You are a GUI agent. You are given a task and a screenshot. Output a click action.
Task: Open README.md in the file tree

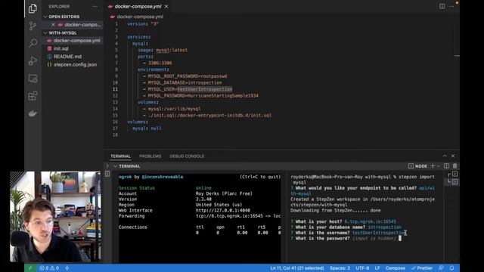[67, 57]
